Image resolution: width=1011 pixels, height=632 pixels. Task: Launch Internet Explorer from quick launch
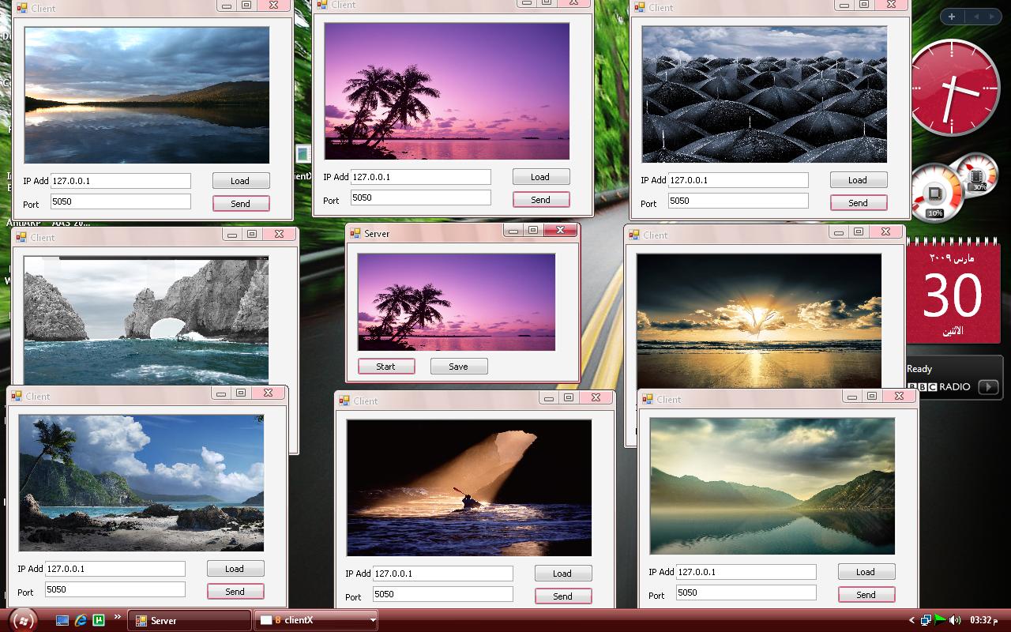[81, 620]
